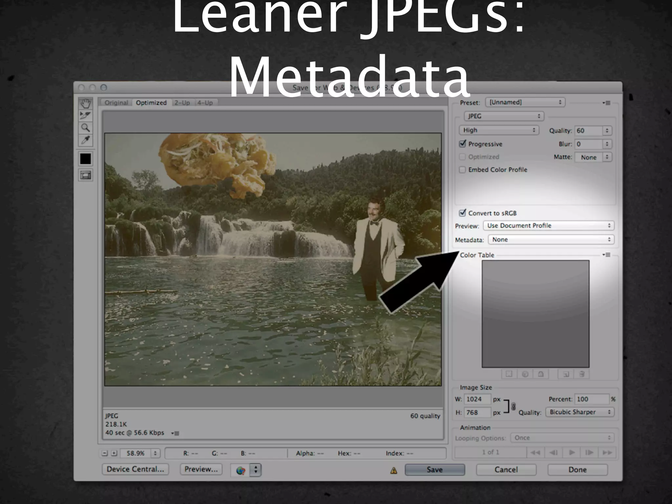The width and height of the screenshot is (672, 504).
Task: Click the lock color icon in Color Table
Action: [541, 374]
